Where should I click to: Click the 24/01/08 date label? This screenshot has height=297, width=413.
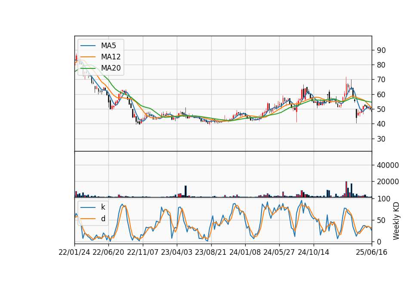245,252
